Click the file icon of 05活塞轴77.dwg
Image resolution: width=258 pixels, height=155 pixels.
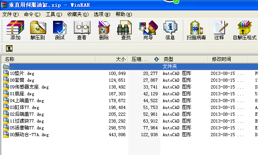[6, 128]
